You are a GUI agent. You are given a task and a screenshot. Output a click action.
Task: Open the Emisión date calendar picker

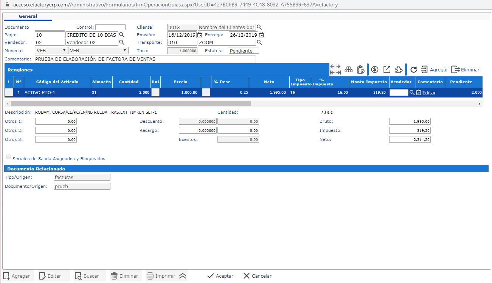pyautogui.click(x=200, y=35)
